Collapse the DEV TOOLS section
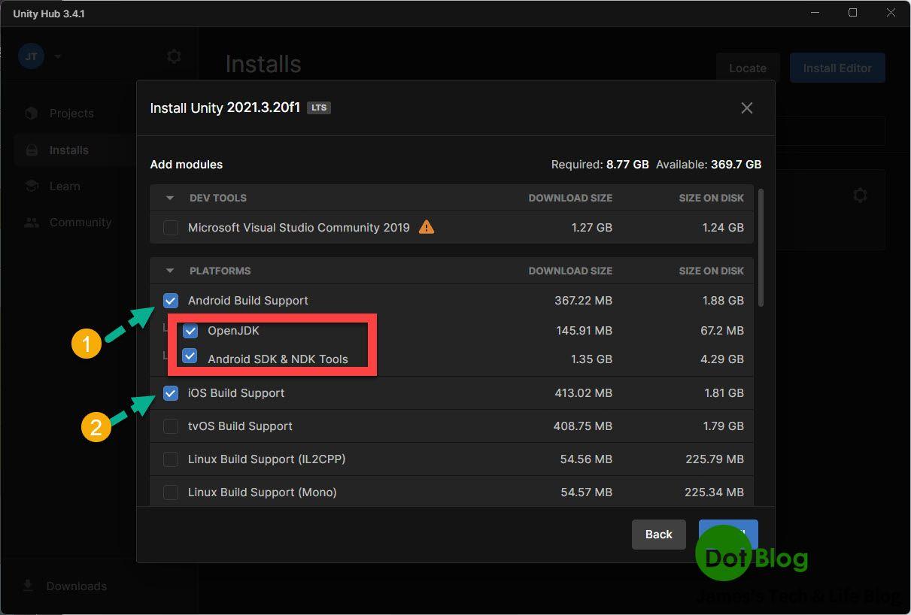911x615 pixels. coord(170,198)
